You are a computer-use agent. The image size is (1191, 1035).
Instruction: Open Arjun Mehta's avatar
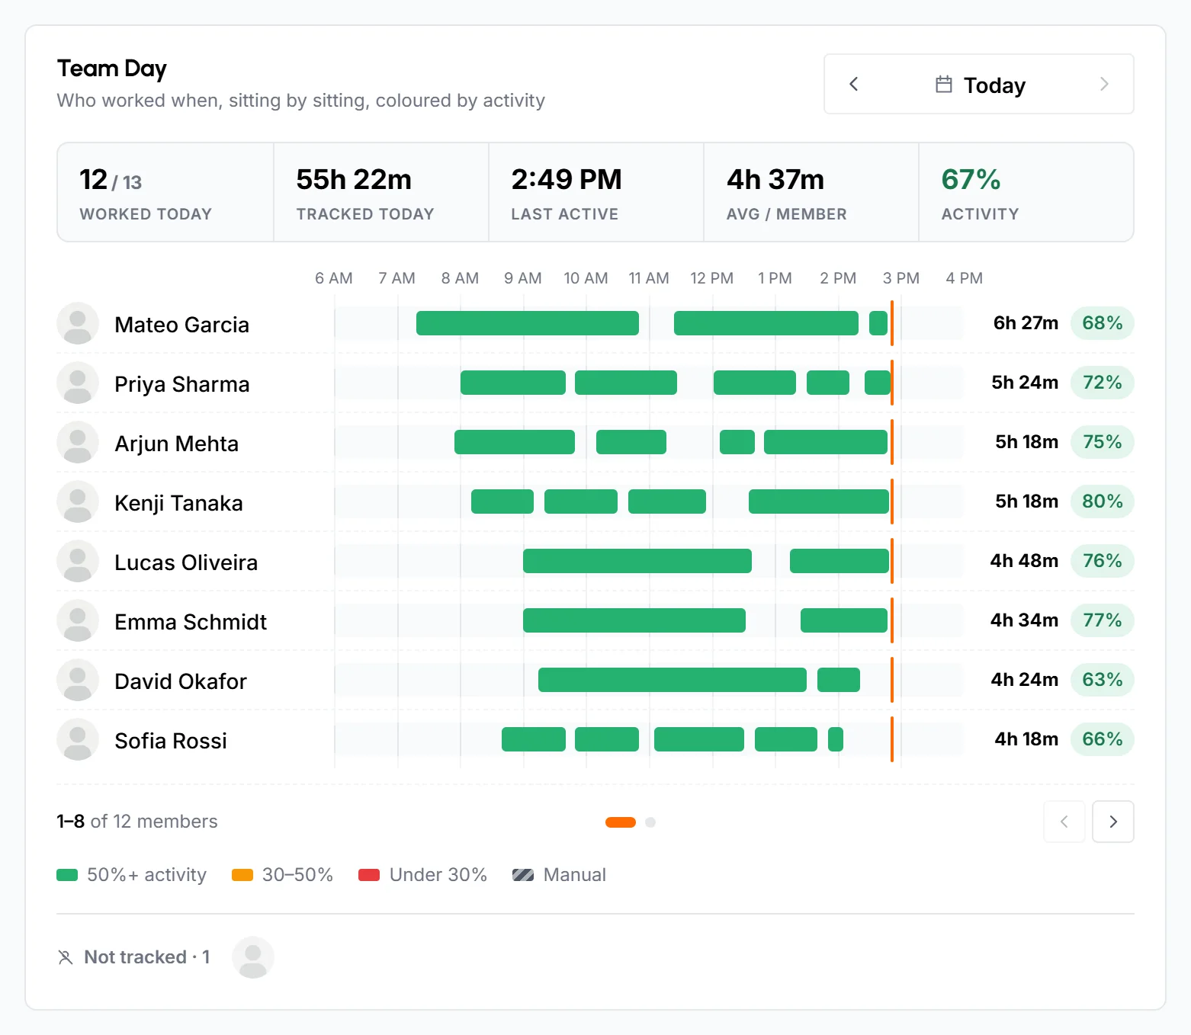(x=78, y=442)
